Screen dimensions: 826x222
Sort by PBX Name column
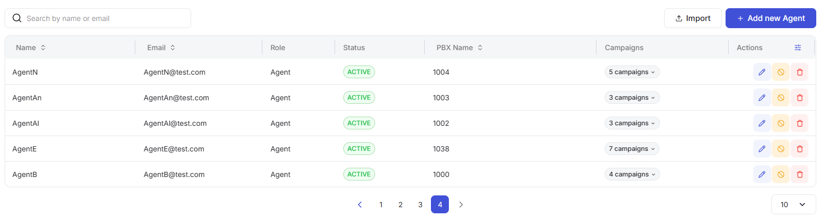pyautogui.click(x=459, y=48)
